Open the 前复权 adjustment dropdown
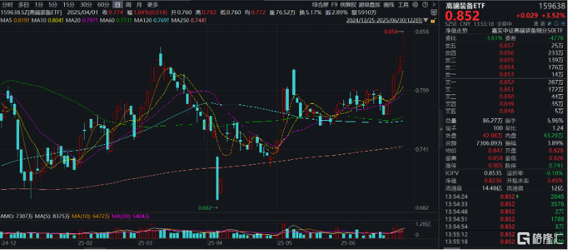This screenshot has height=250, width=568. [348, 5]
